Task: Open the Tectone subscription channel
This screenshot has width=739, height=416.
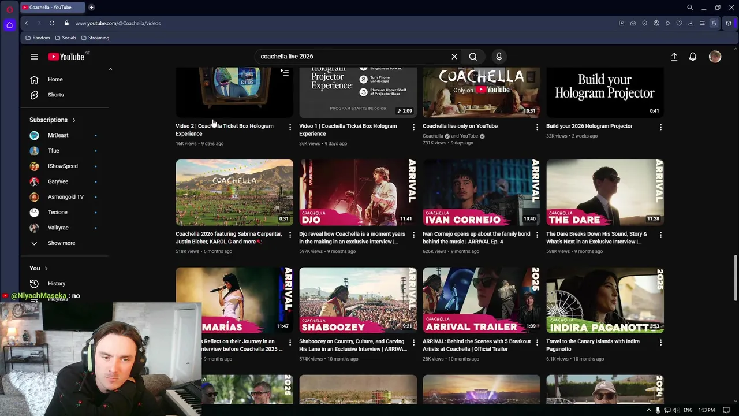Action: 57,213
